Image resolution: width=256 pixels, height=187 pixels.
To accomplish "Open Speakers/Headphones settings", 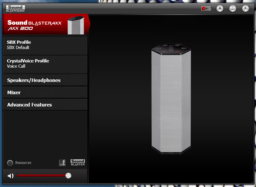I will (45, 80).
